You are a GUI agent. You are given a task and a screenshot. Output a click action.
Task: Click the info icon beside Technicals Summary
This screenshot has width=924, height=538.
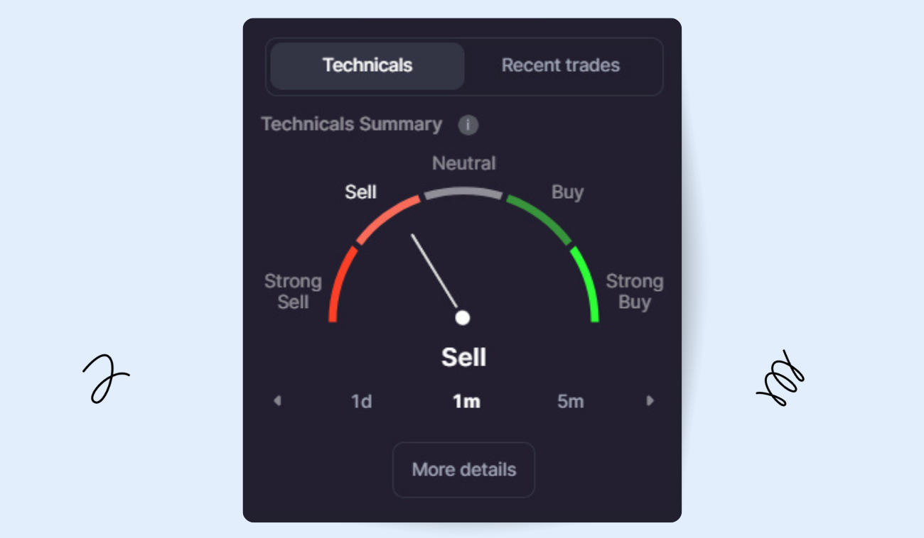pos(468,125)
